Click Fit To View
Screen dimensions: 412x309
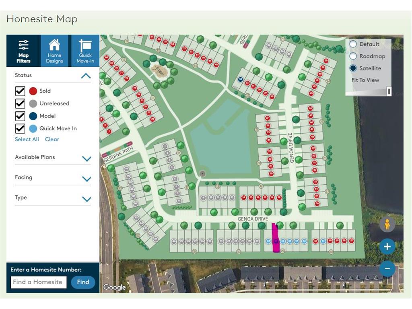(365, 80)
